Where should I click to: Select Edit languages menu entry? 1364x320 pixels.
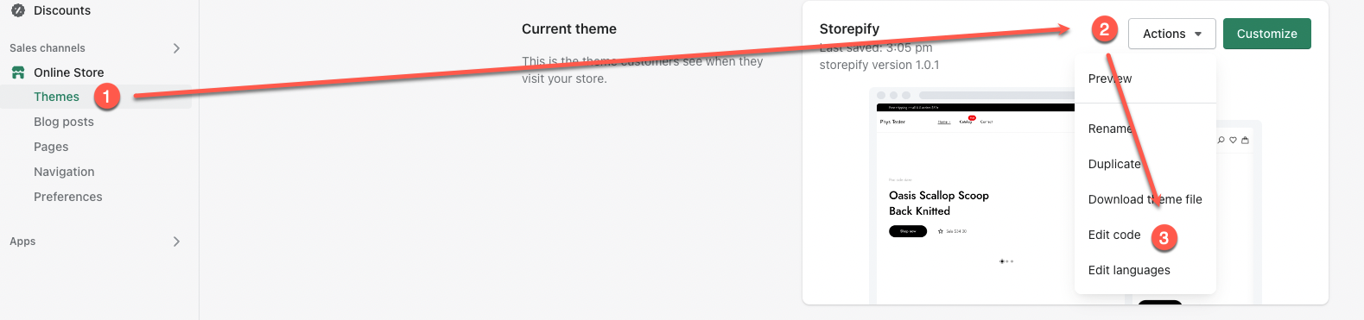(1129, 270)
